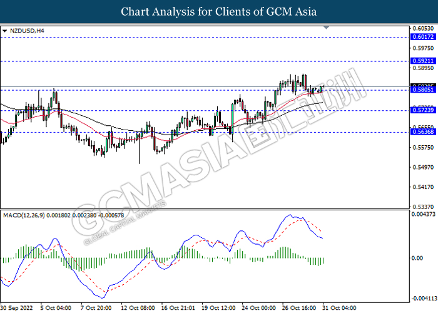Click the 7 Oct 20:00 time label
438x313 pixels.
96,308
